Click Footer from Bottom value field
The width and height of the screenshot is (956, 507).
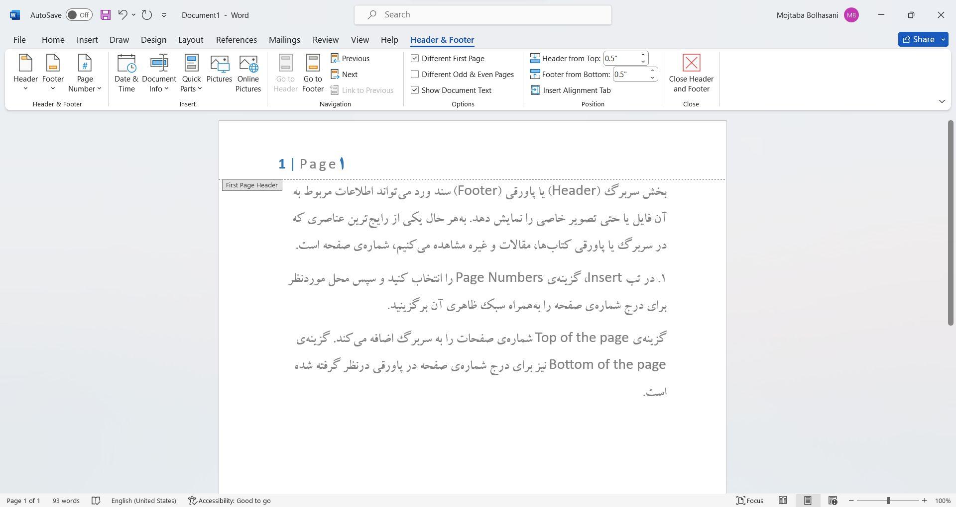[x=630, y=75]
